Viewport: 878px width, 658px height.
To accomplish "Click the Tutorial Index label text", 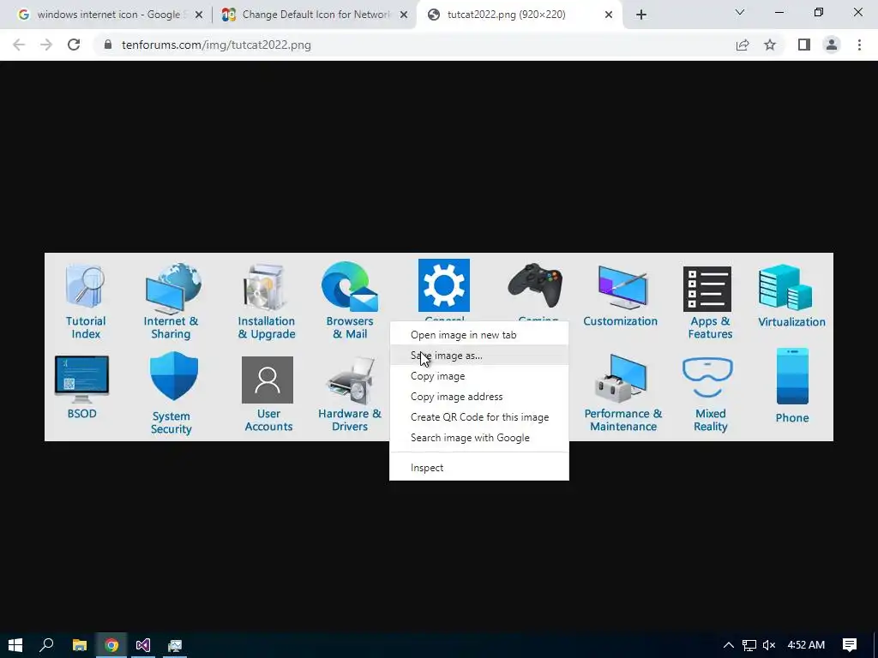I will [86, 327].
